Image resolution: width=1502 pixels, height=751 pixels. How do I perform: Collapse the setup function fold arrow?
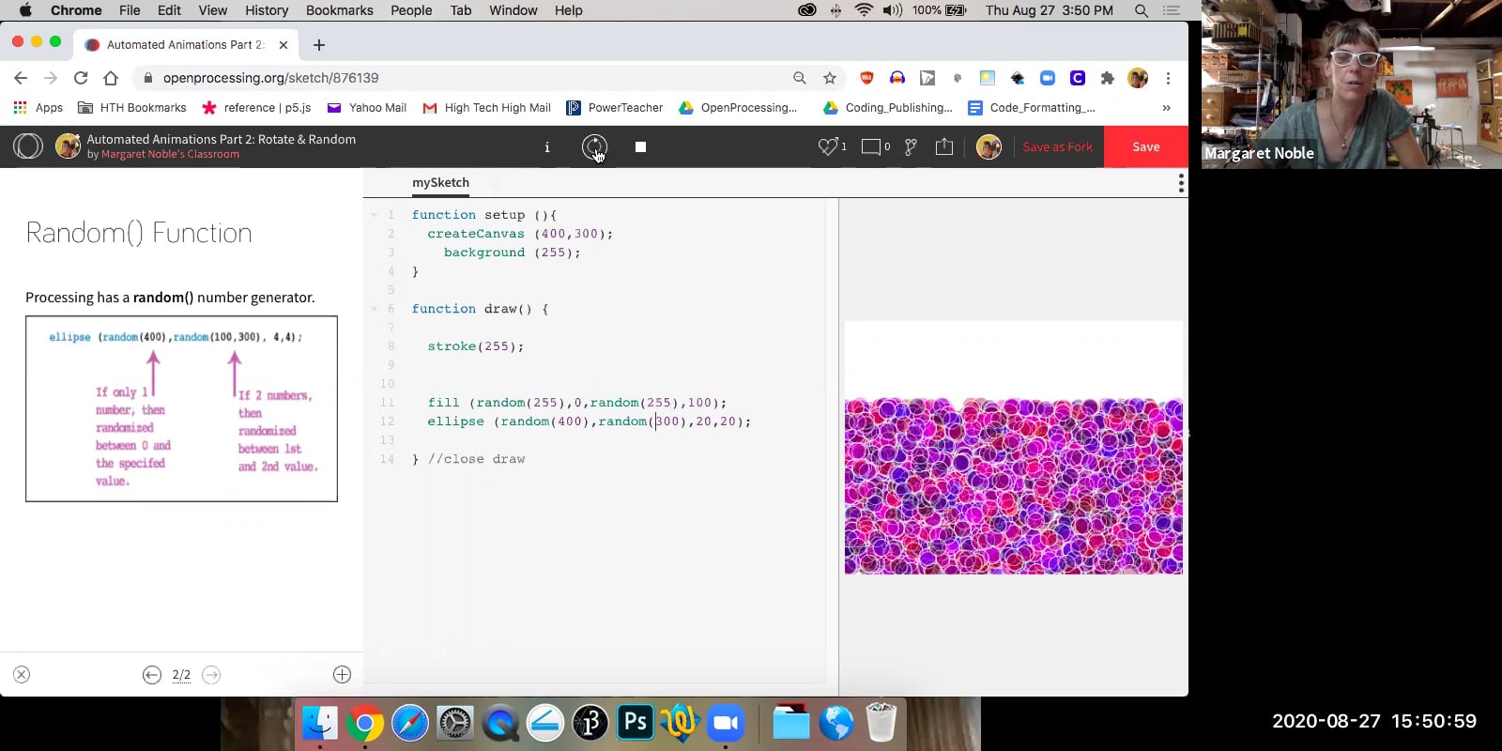(x=375, y=215)
